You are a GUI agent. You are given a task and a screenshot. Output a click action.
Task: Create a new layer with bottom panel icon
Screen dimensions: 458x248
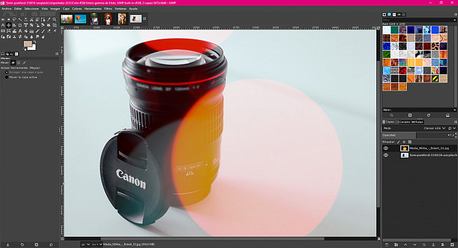pos(387,244)
